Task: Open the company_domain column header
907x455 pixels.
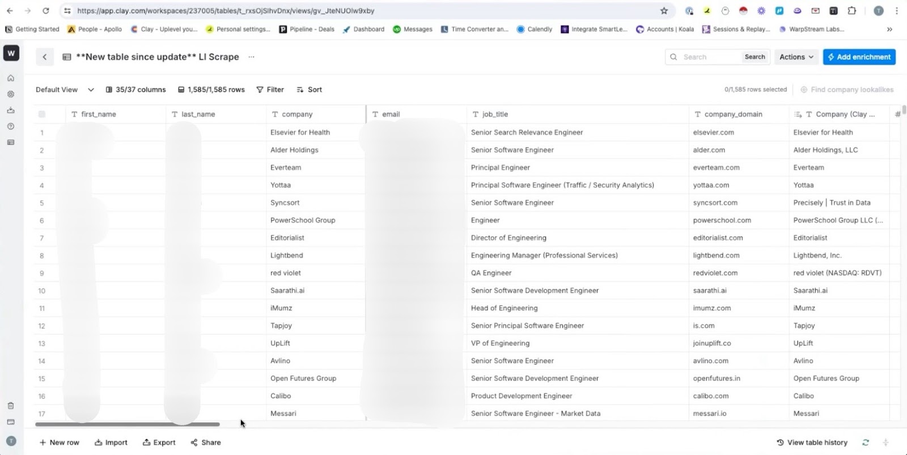Action: coord(739,114)
